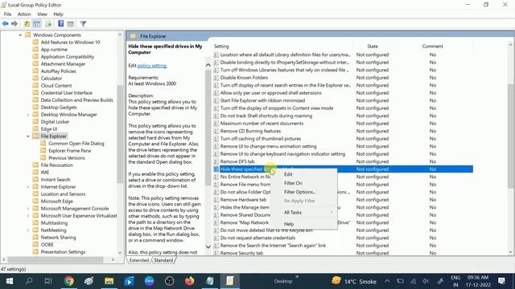Collapse the File Explorer tree node

coord(28,136)
